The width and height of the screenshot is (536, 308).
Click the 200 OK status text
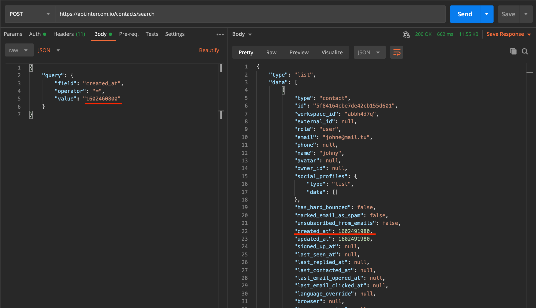423,34
